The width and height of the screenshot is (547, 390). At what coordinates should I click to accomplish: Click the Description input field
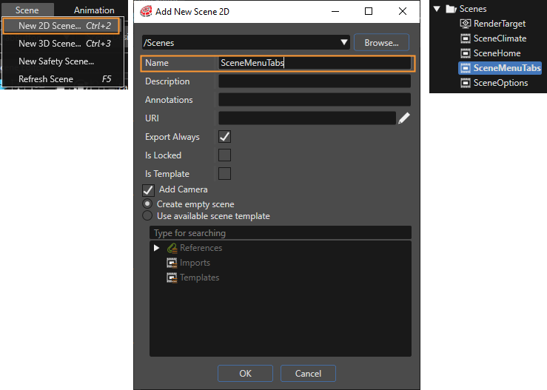pyautogui.click(x=315, y=81)
